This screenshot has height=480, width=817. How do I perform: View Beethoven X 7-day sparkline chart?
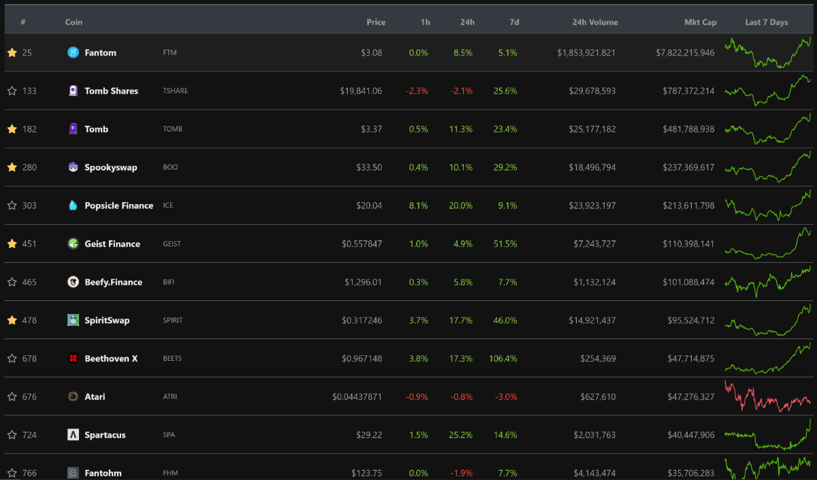768,358
